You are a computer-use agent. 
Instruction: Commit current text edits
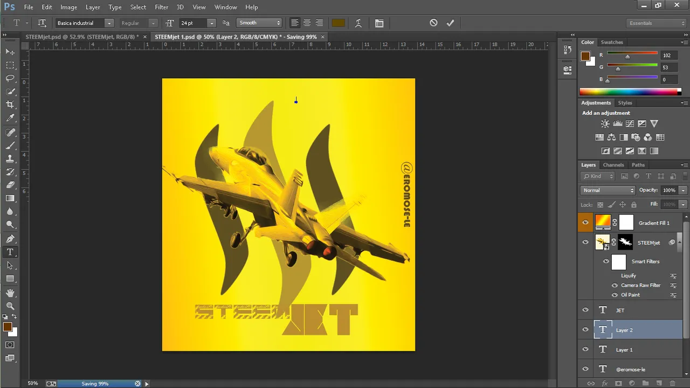[x=450, y=23]
